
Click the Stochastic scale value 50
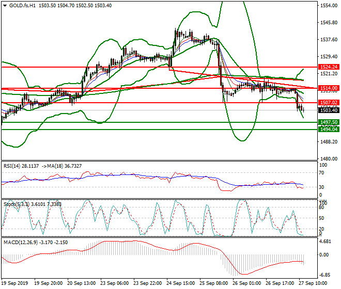(321, 218)
